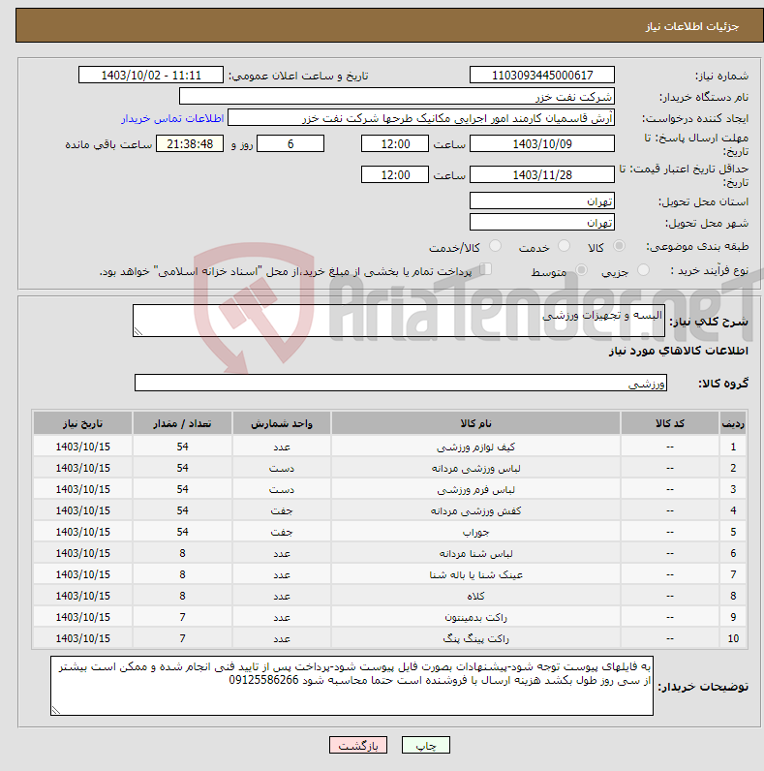Click the item لباس فرم ورزشی
This screenshot has width=764, height=771.
475,490
